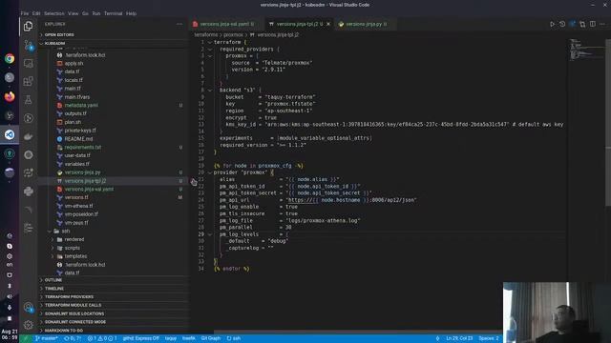Click the Synchronize Changes indicator
This screenshot has width=611, height=343.
[x=73, y=339]
